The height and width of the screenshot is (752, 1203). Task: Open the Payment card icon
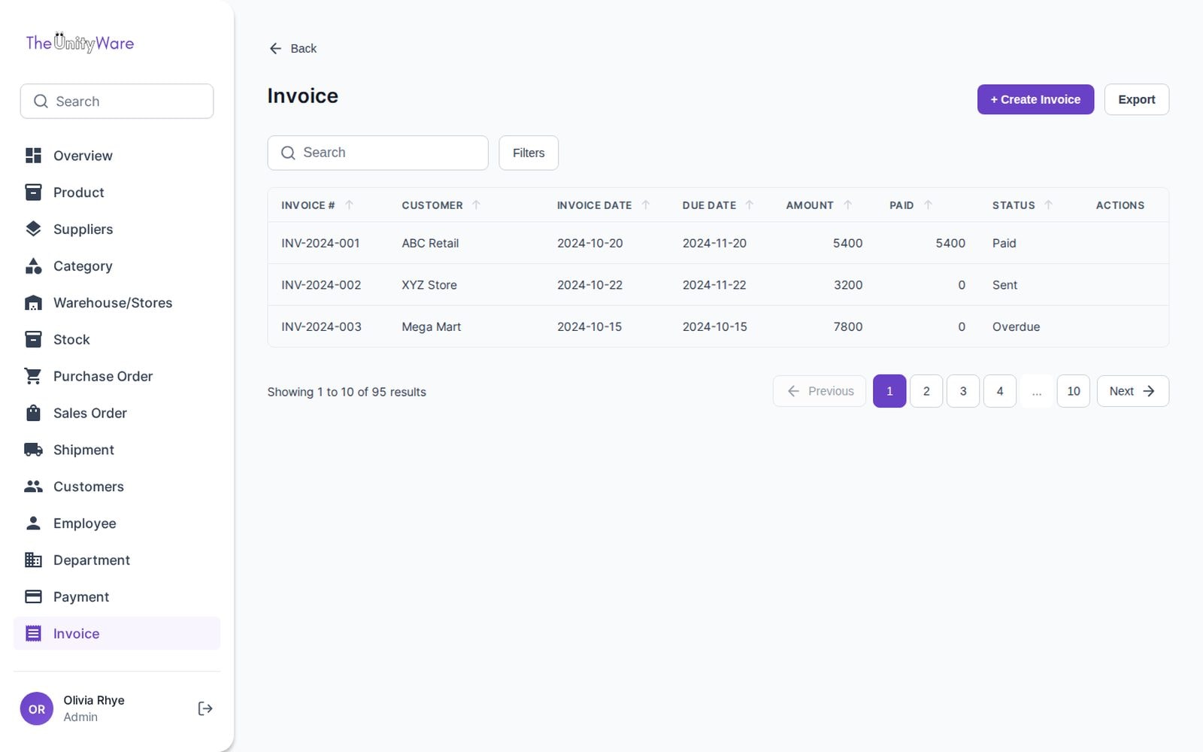[x=33, y=597]
